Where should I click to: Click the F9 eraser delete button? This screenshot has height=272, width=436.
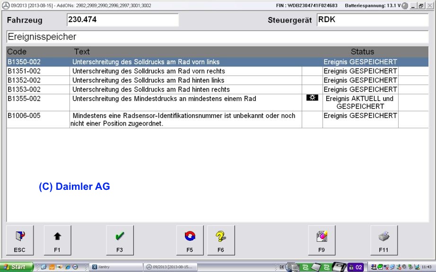click(x=322, y=240)
